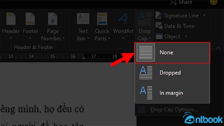Click the Drop Cap Options icon

tap(141, 109)
